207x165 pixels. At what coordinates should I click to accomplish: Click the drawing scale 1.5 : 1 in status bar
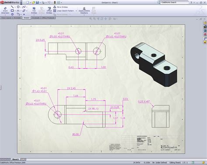(x=185, y=163)
